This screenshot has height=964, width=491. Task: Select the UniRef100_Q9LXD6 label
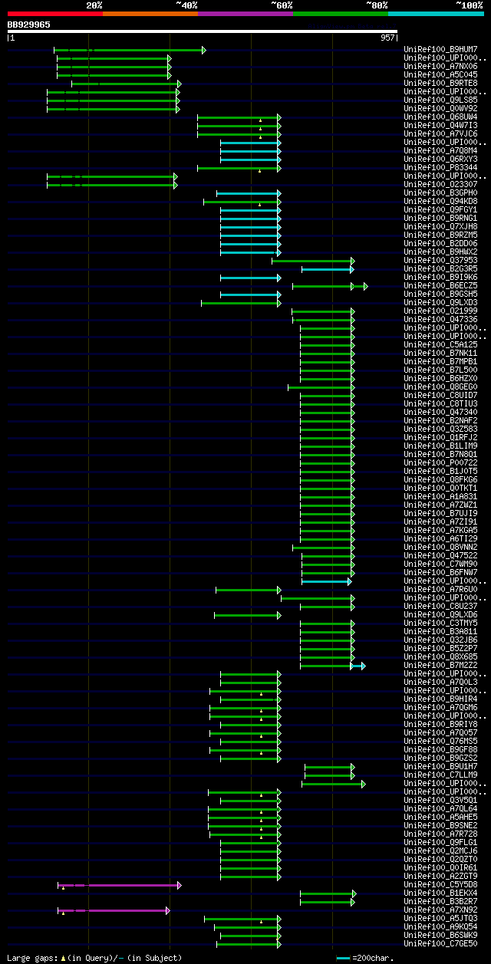(440, 615)
